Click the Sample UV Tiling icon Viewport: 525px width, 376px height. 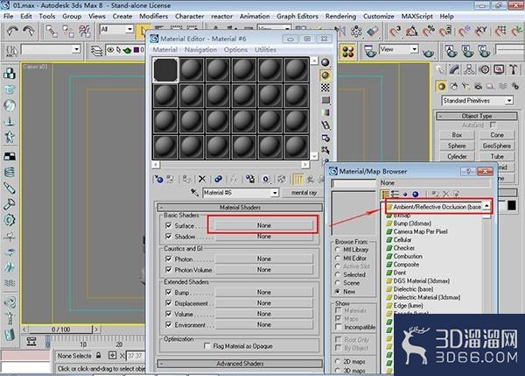[x=325, y=100]
